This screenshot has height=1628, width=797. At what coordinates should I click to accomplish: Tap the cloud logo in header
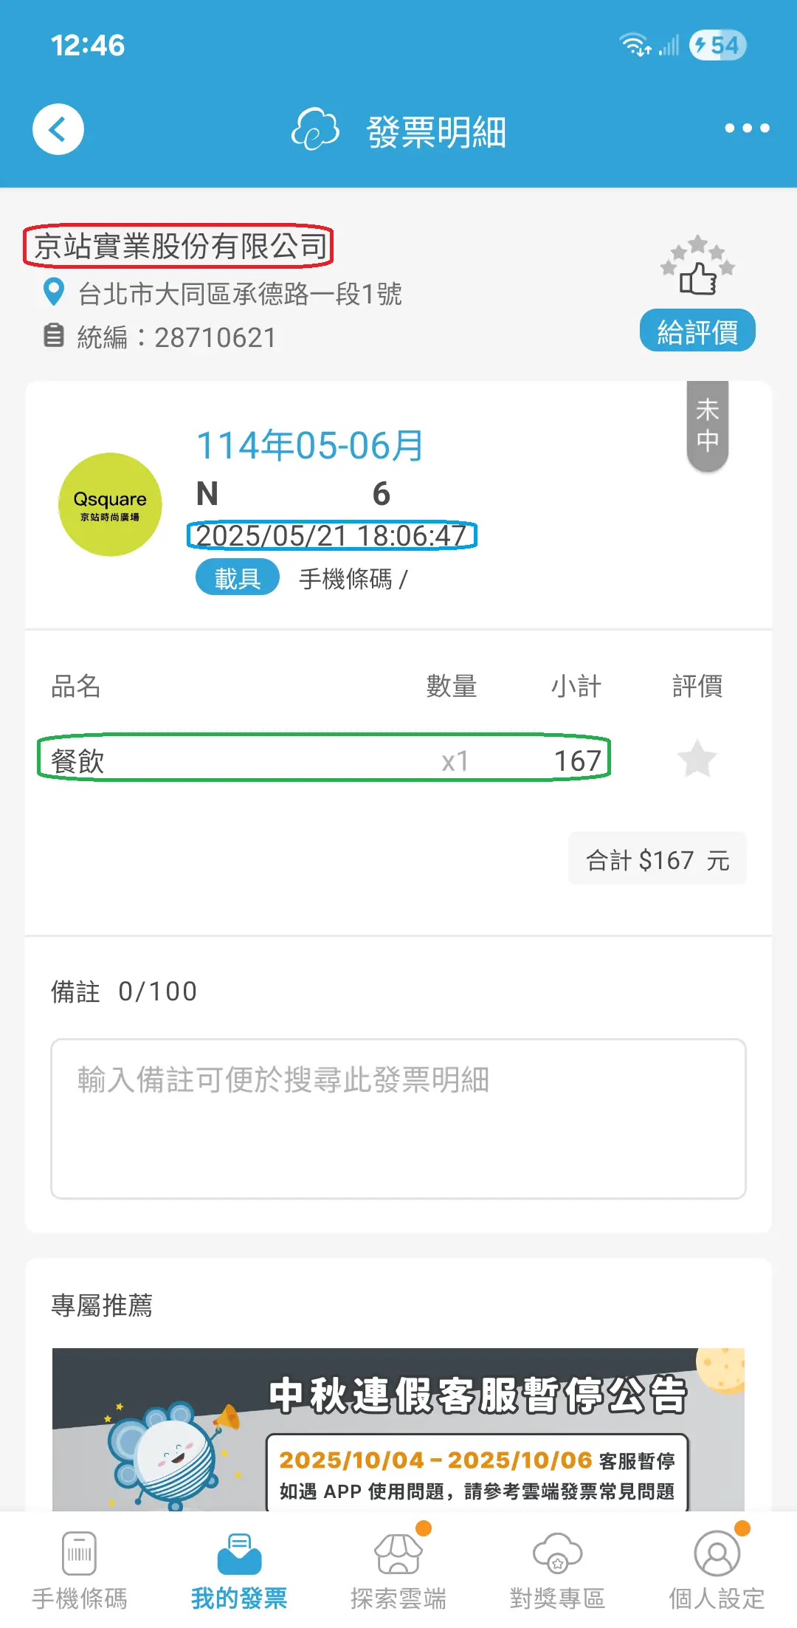(315, 130)
